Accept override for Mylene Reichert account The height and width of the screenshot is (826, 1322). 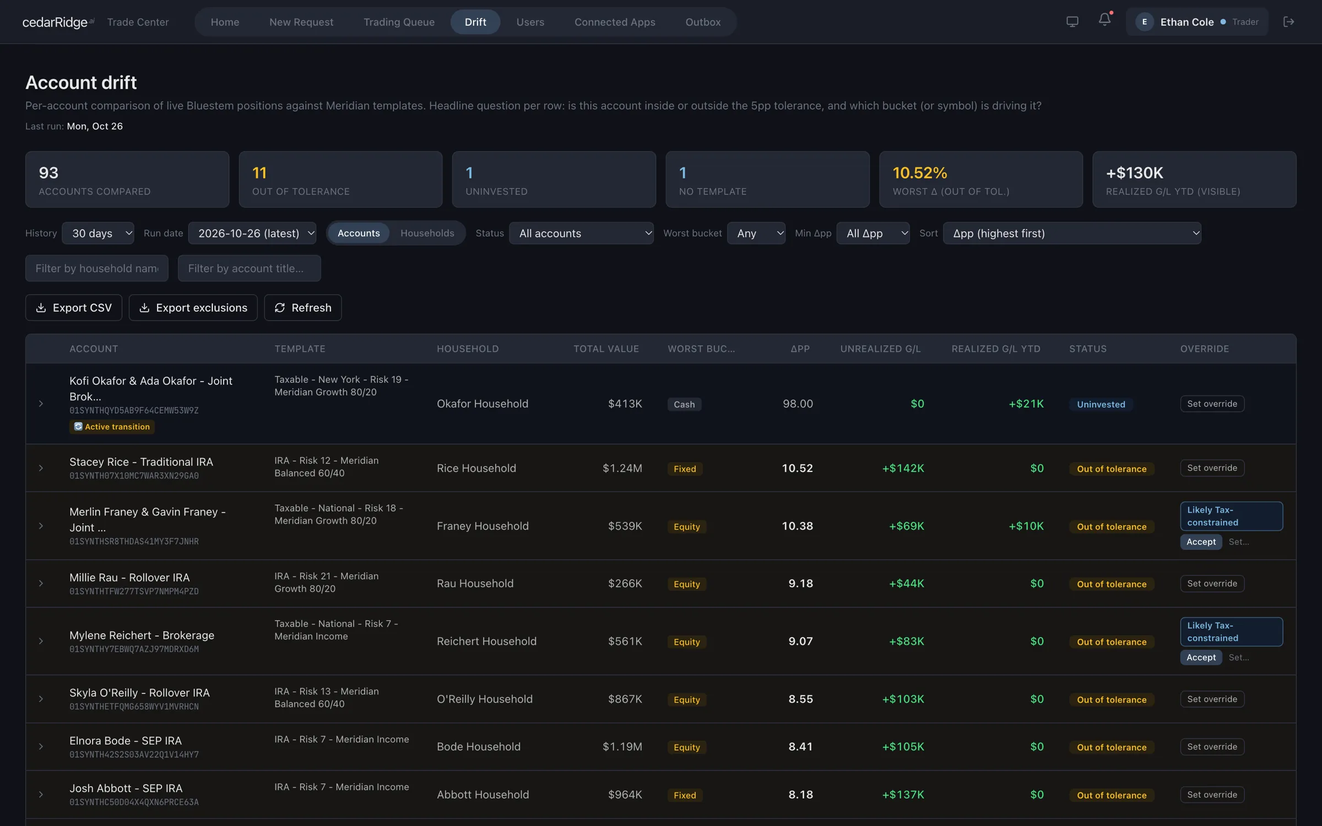click(x=1201, y=657)
